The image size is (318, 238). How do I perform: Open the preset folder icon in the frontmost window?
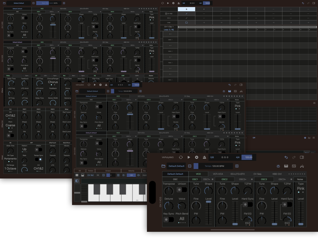[x=163, y=166]
